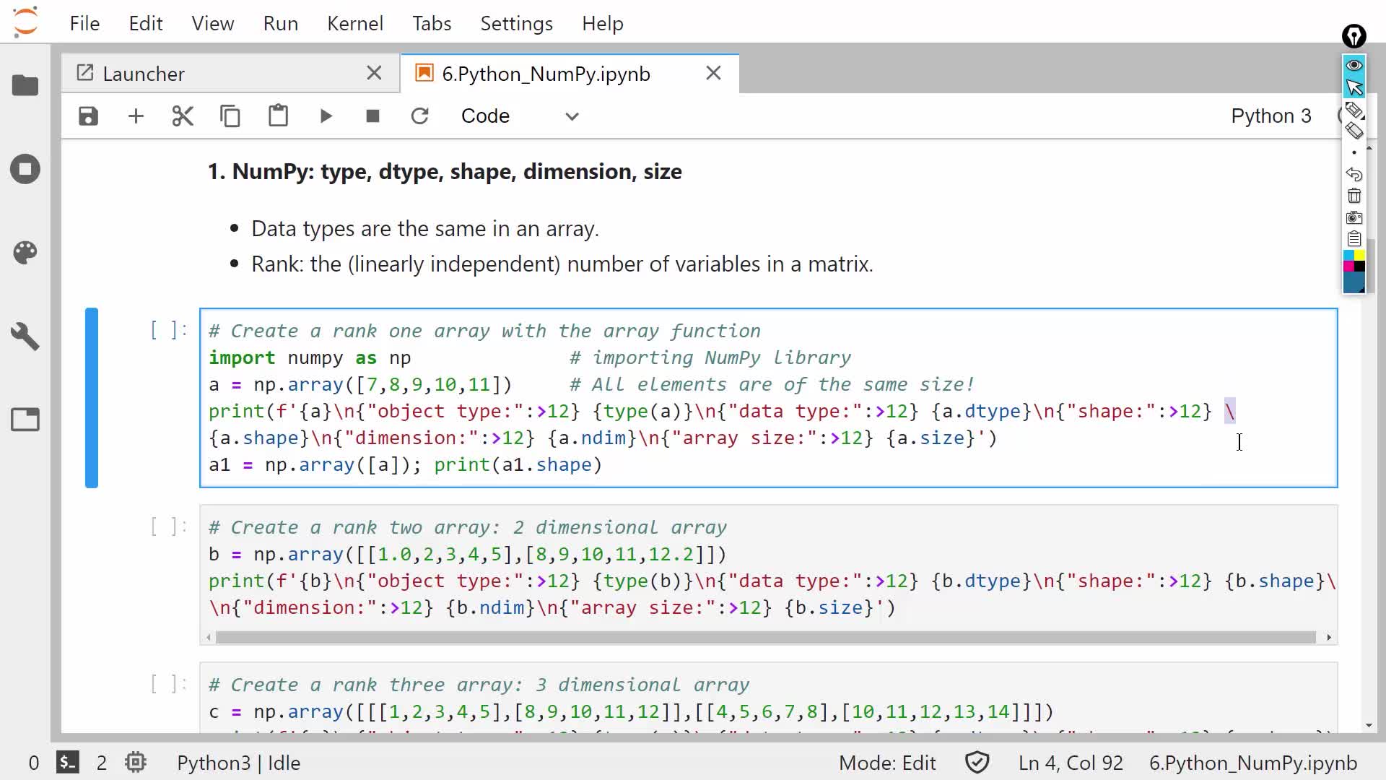
Task: Open the Kernel menu
Action: pos(354,23)
